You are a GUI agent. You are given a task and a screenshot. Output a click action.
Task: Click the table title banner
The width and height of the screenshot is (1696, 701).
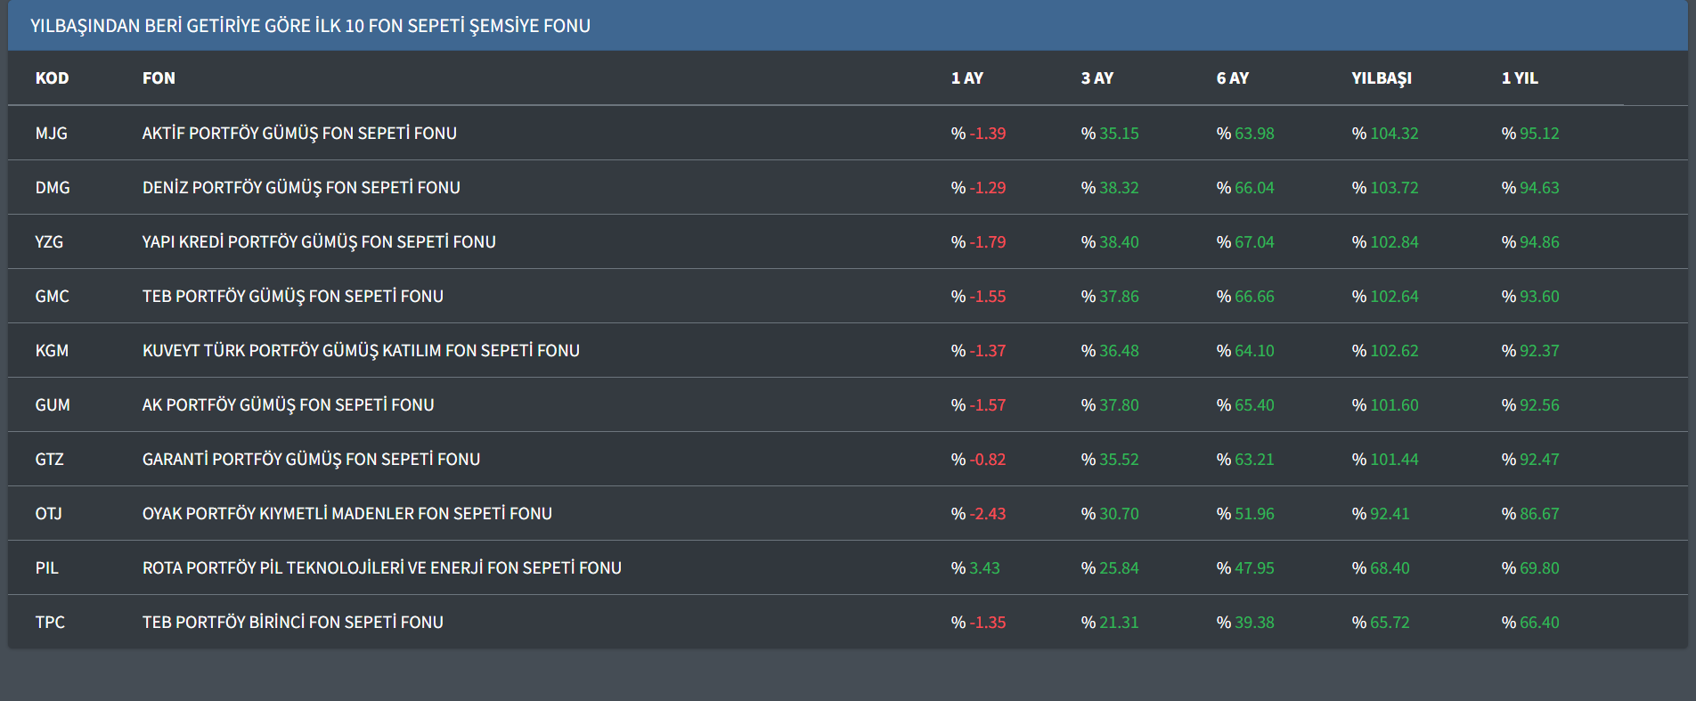(x=310, y=26)
